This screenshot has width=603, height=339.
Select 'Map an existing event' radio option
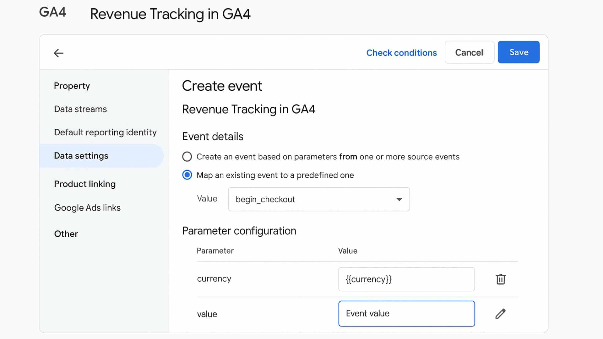[187, 175]
